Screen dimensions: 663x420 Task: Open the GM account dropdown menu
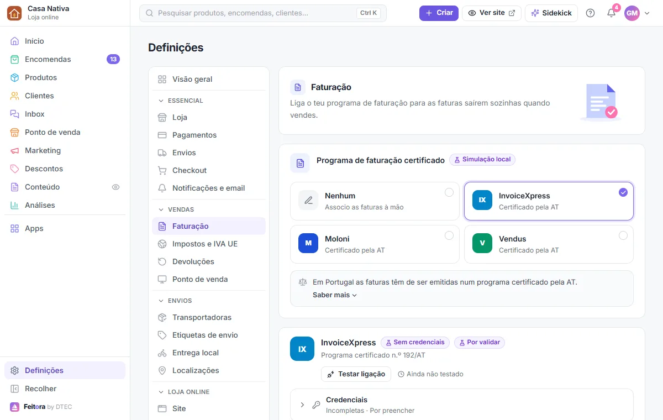637,13
